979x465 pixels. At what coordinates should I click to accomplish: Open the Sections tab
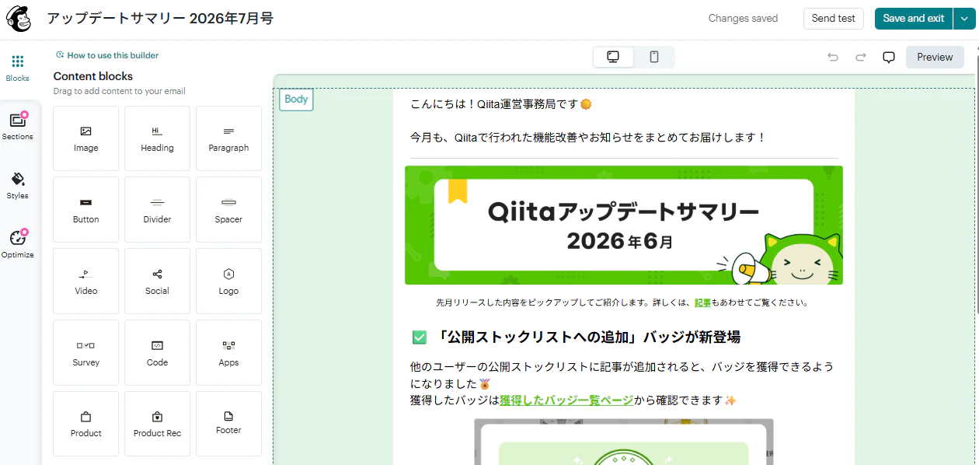pos(18,127)
